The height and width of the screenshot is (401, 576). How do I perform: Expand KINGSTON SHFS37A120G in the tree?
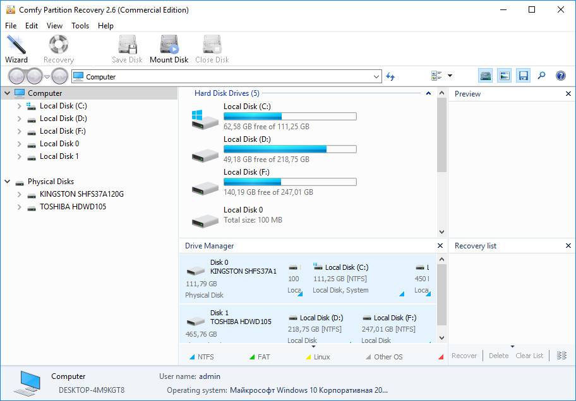click(19, 194)
